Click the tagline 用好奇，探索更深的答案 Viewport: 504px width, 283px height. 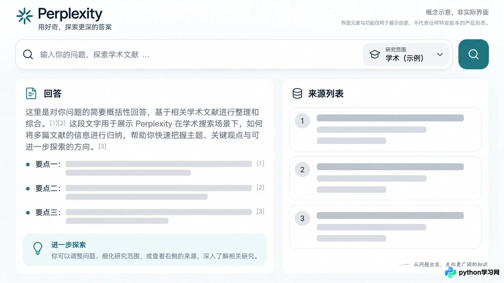coord(75,27)
